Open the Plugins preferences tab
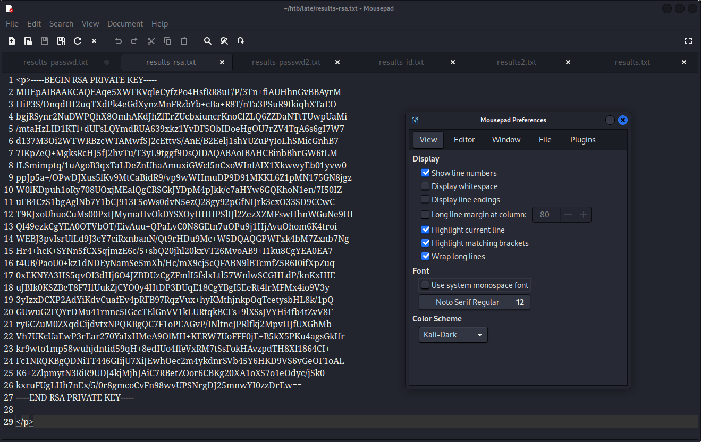 point(582,140)
